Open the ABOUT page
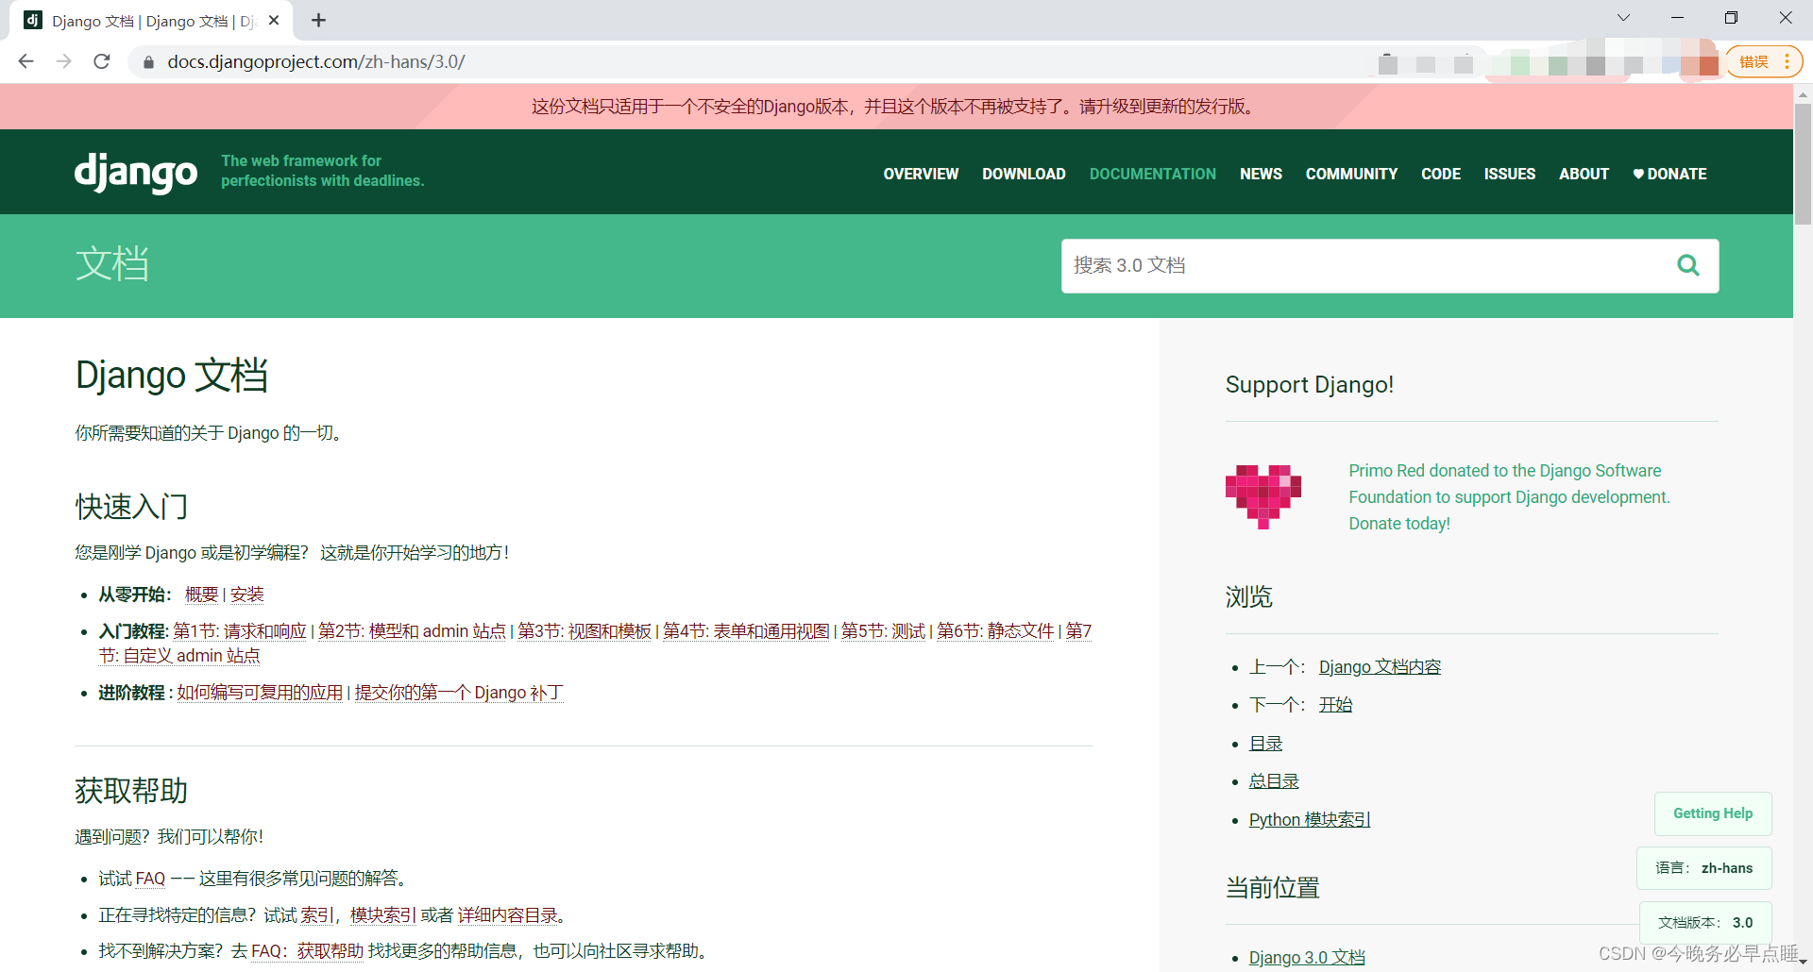1813x972 pixels. click(1584, 174)
